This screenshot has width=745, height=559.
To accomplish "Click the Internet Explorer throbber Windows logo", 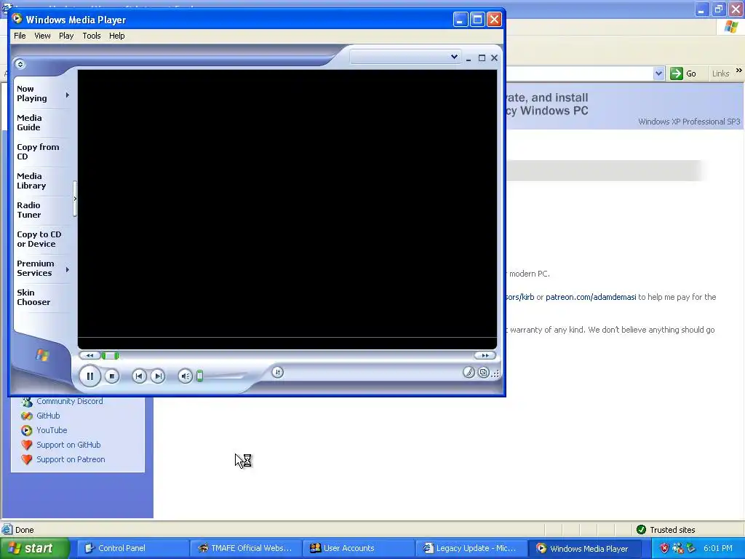I will [731, 27].
